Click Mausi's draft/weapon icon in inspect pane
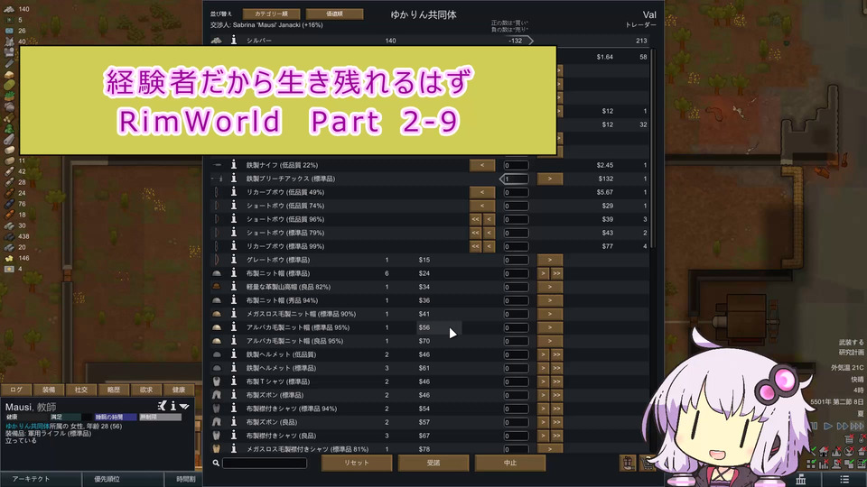 (x=162, y=406)
